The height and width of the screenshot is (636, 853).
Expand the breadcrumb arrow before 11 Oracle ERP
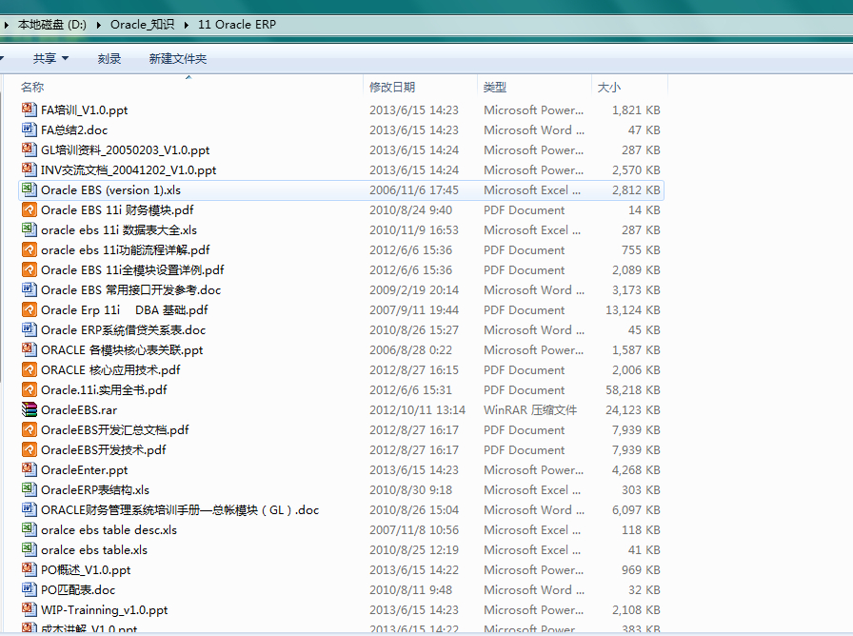click(186, 25)
